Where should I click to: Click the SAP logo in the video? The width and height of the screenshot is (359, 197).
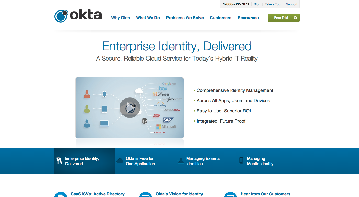click(169, 120)
